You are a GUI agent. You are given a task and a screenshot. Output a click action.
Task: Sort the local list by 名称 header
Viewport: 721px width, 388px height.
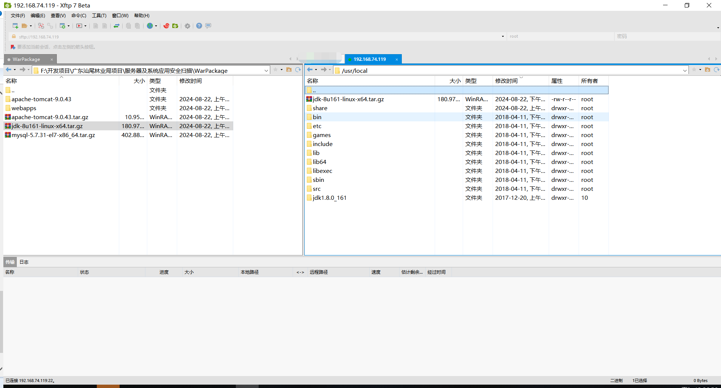coord(61,81)
